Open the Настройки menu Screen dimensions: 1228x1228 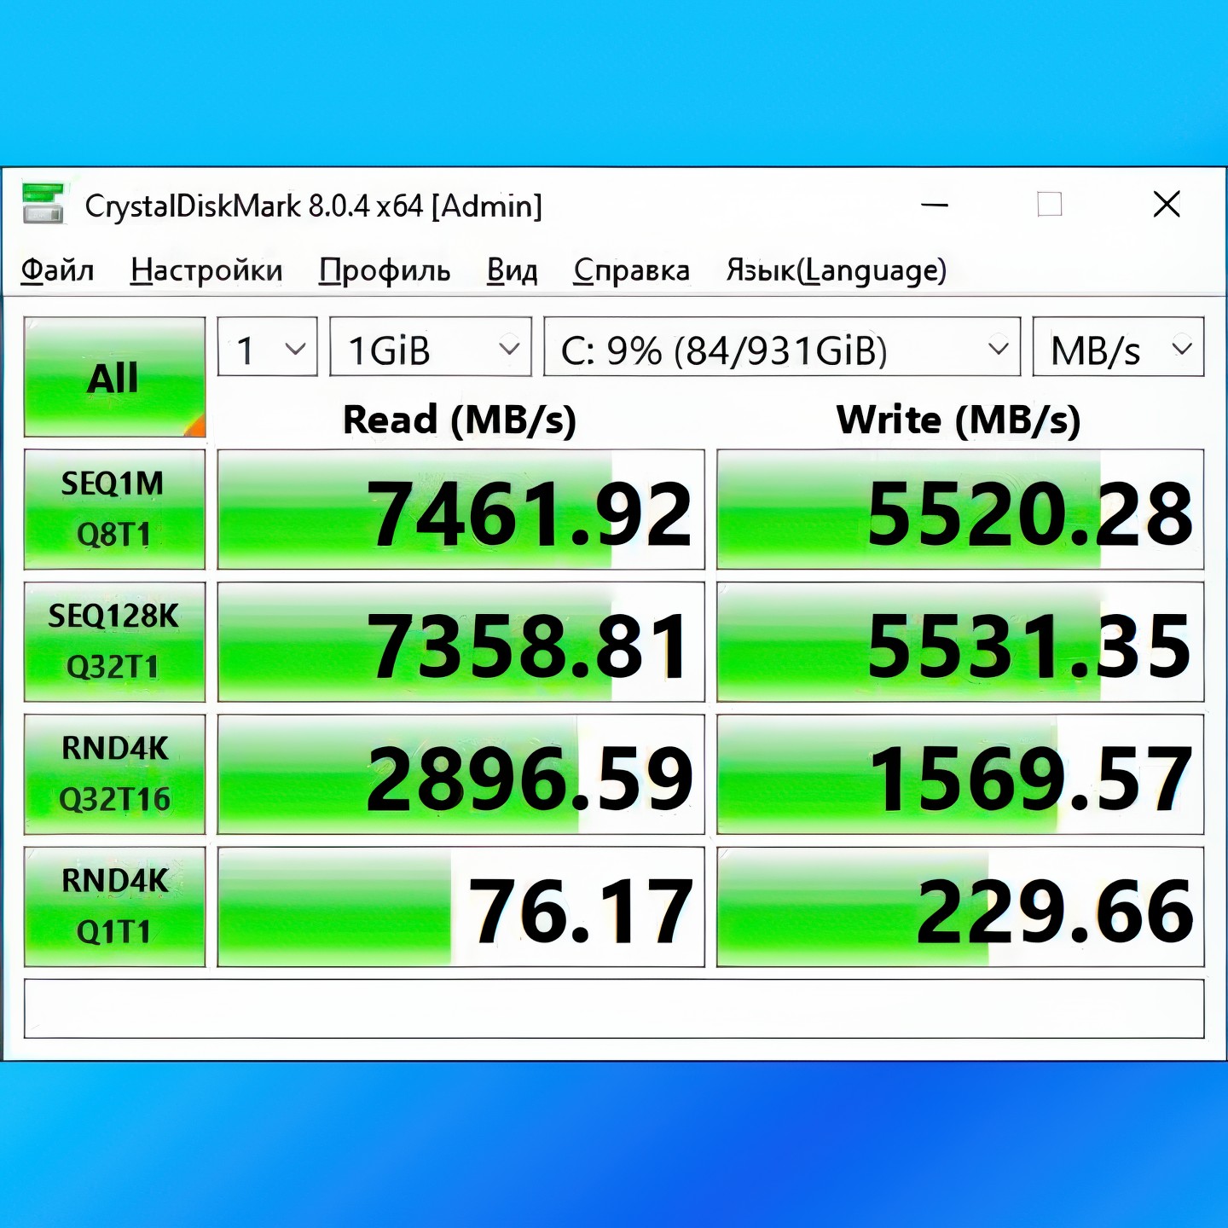[x=206, y=270]
